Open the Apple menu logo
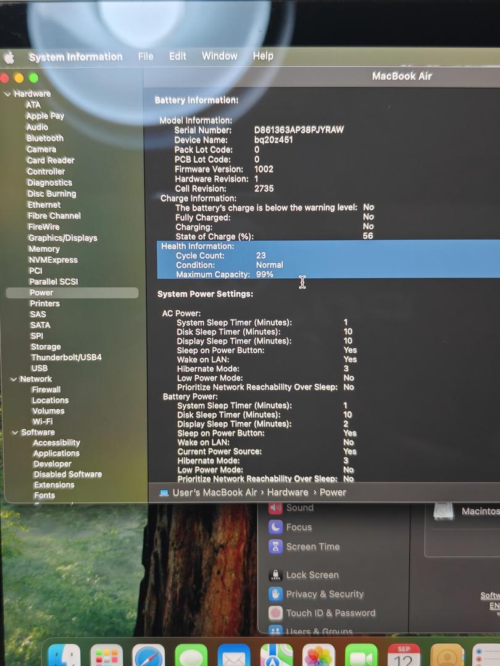Image resolution: width=500 pixels, height=666 pixels. pyautogui.click(x=9, y=57)
